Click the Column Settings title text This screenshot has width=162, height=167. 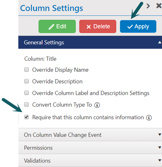pos(51,8)
